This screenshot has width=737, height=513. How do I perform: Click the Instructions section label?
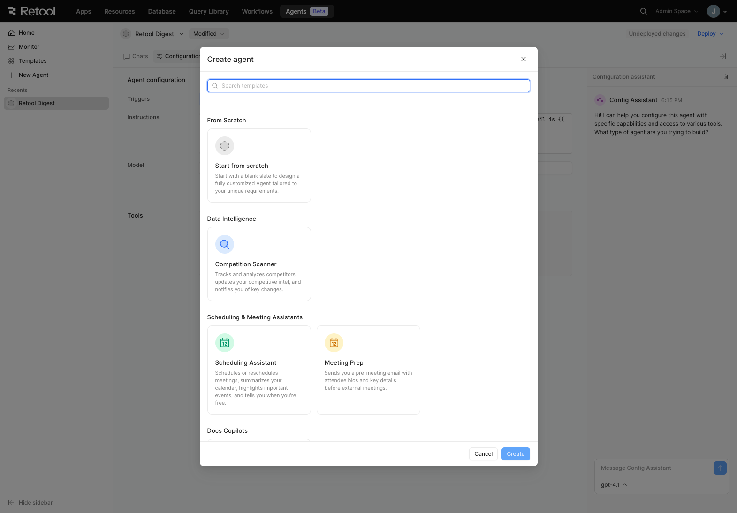tap(143, 117)
